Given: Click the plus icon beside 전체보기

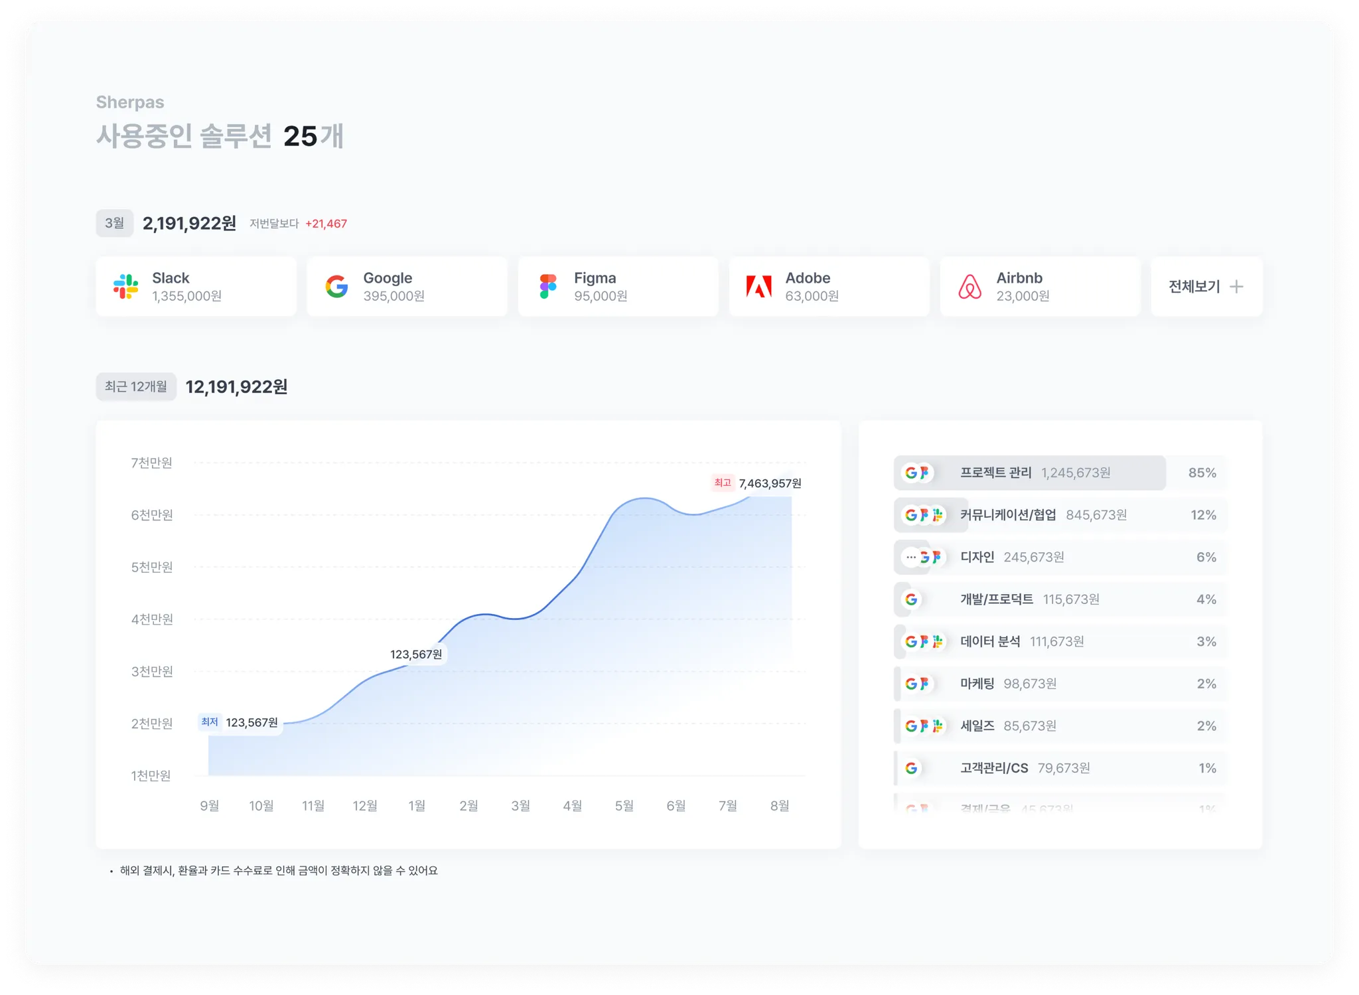Looking at the screenshot, I should pyautogui.click(x=1236, y=287).
